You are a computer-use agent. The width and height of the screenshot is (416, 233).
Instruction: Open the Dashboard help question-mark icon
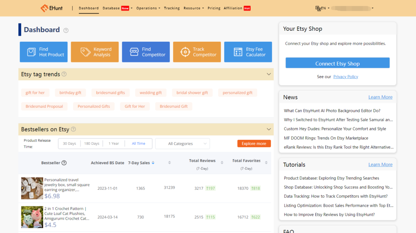66,30
